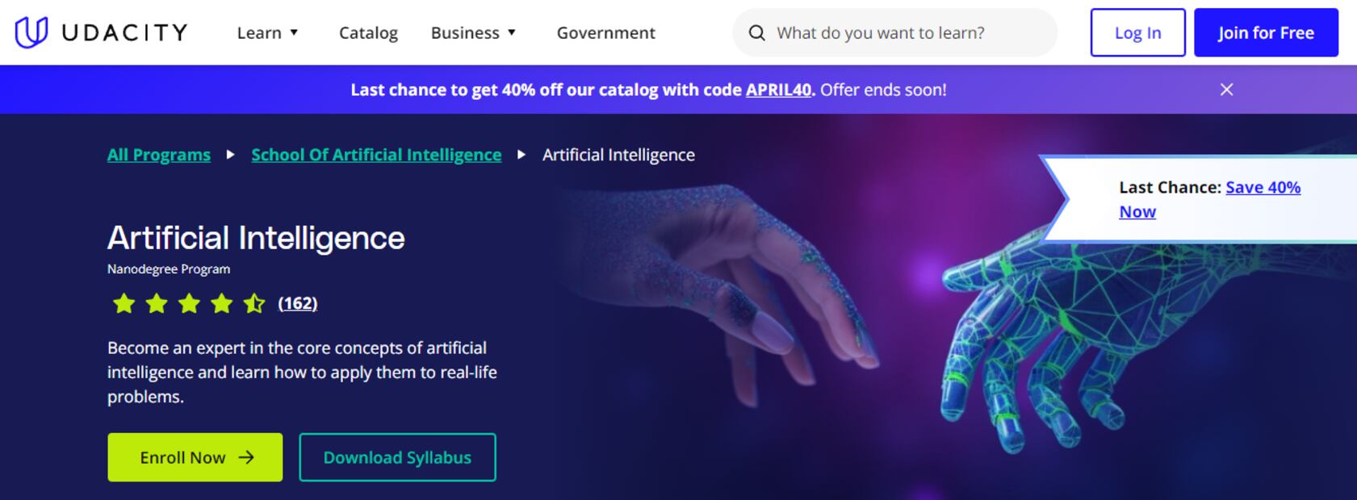
Task: Click the search input field
Action: tap(904, 33)
